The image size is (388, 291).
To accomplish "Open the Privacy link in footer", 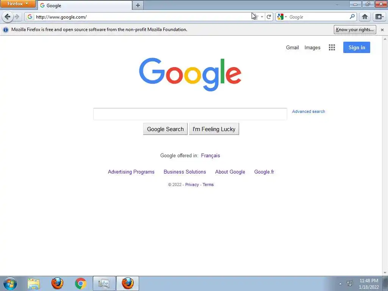I will point(192,185).
